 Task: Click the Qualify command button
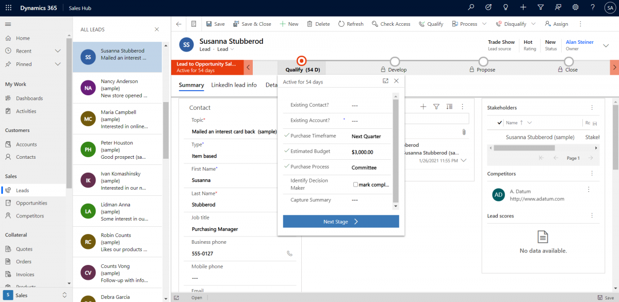click(431, 24)
